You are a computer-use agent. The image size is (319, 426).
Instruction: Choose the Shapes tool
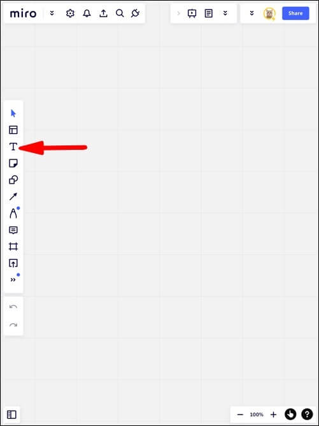(13, 180)
